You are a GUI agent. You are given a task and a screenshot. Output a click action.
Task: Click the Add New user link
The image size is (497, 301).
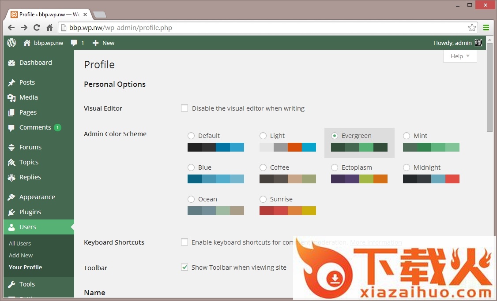point(21,255)
